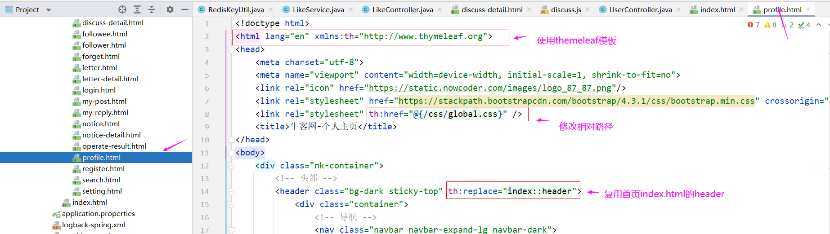Click the th:replace index::header attribute
Viewport: 830px width, 234px height.
512,191
